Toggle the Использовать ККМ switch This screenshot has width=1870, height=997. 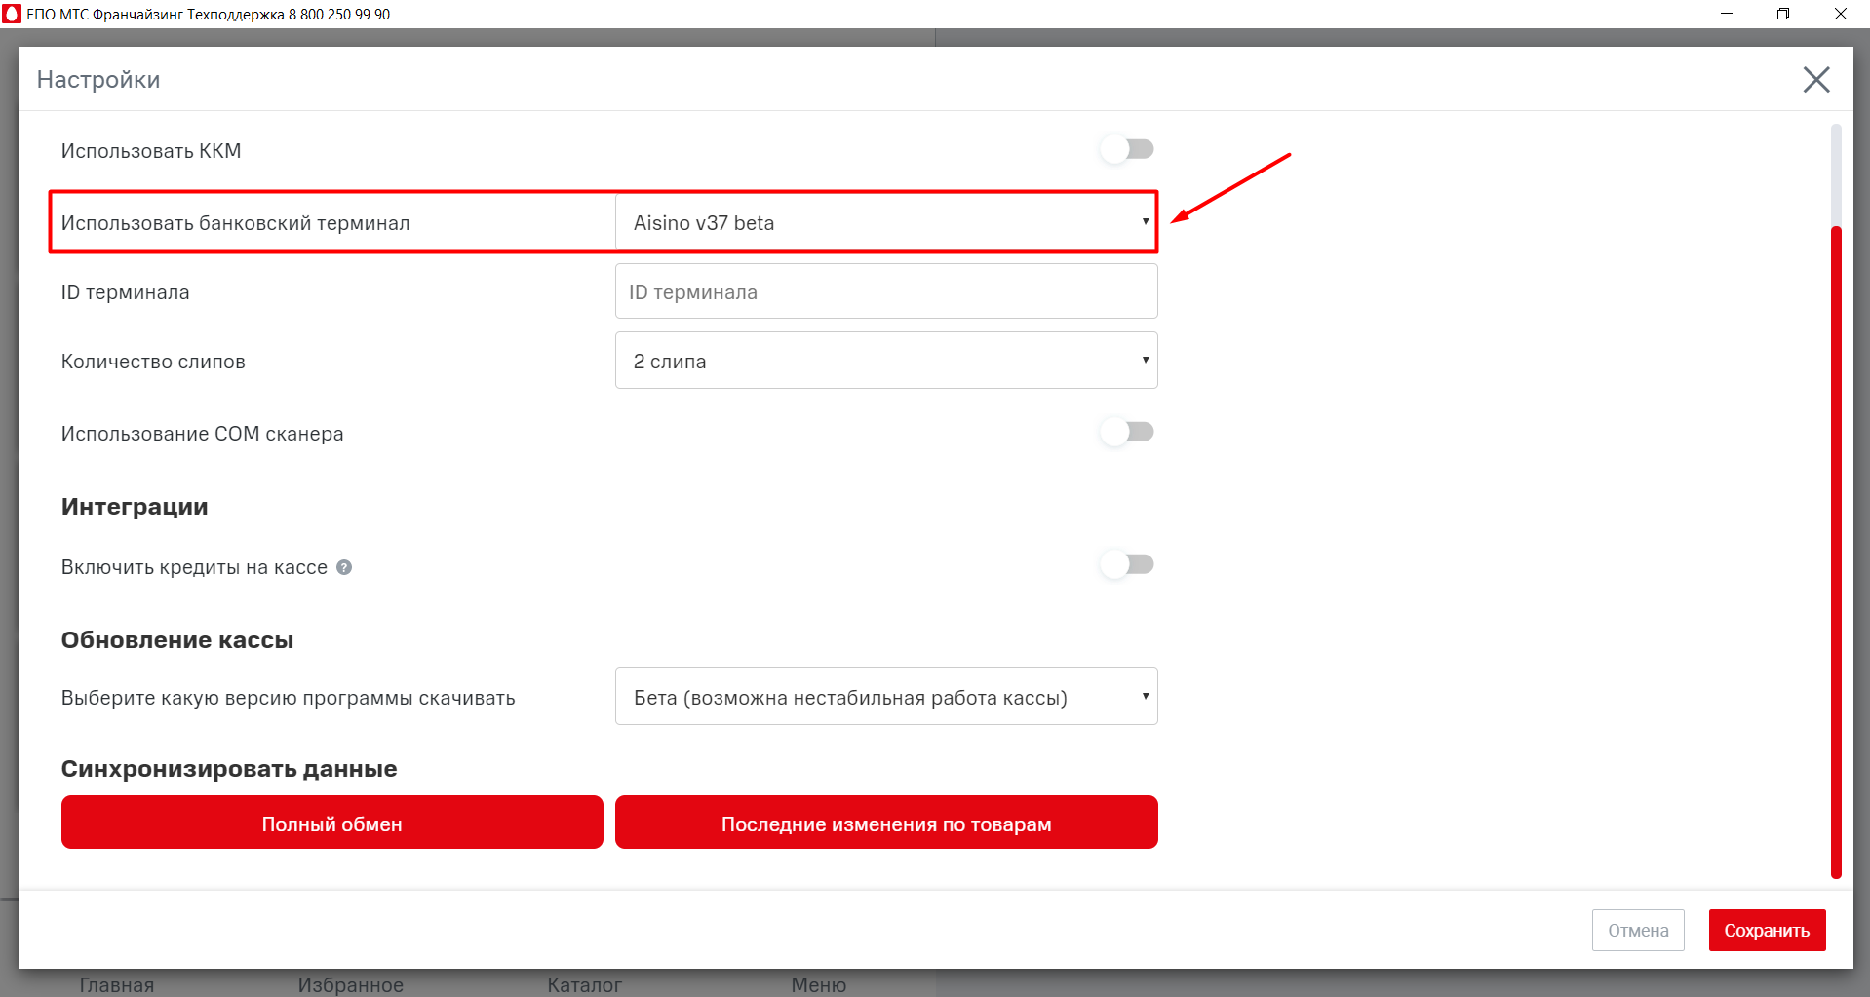click(1127, 149)
